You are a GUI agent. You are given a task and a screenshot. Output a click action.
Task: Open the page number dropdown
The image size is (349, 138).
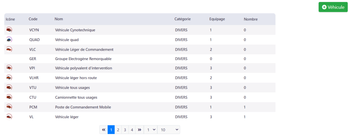coord(150,130)
